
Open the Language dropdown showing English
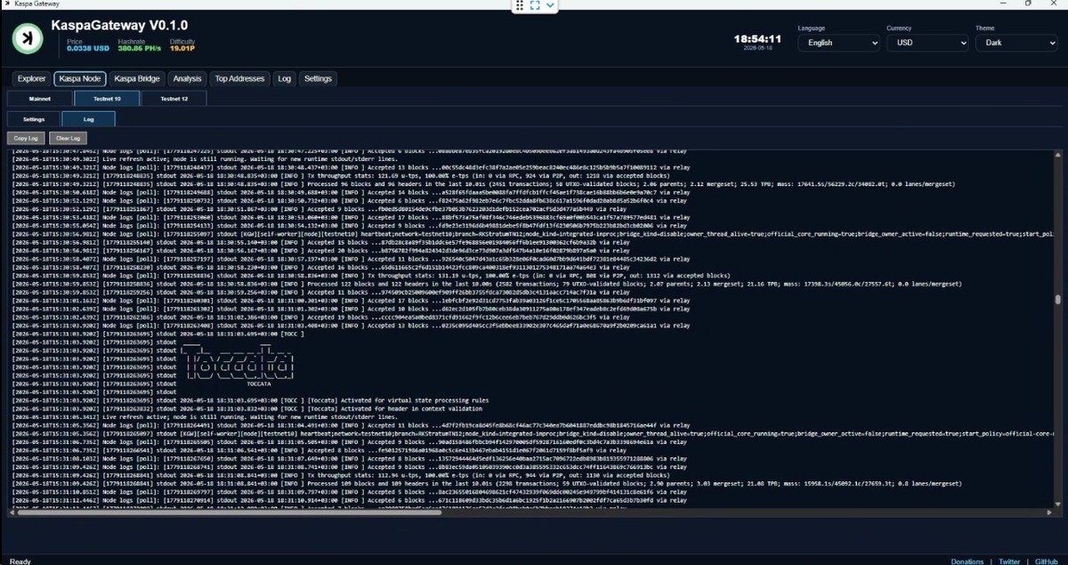(x=838, y=42)
